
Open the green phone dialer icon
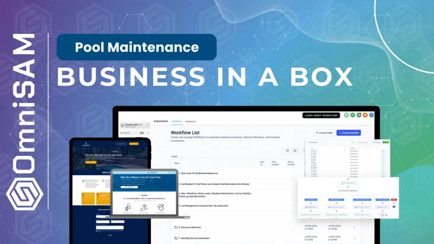click(x=353, y=115)
